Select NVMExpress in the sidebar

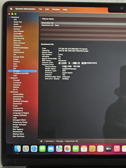click(x=18, y=52)
